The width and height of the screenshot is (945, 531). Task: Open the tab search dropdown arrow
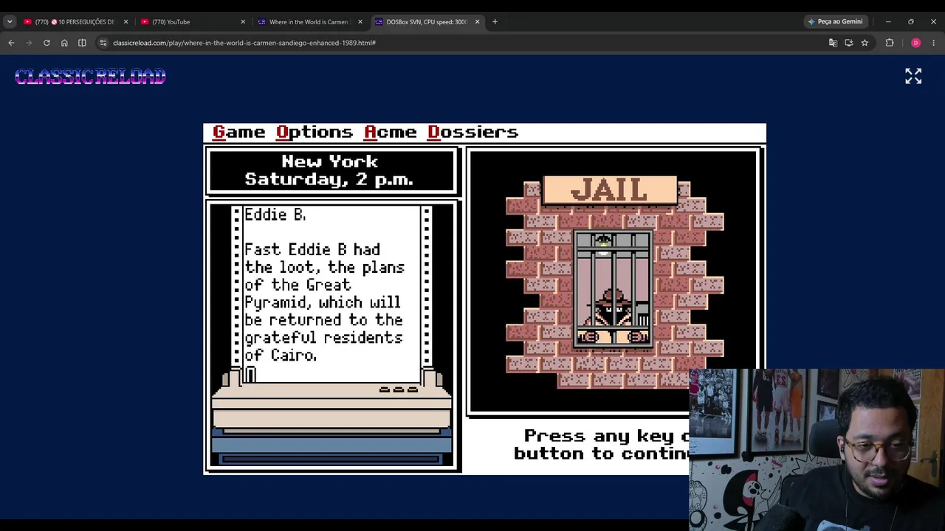(x=10, y=22)
